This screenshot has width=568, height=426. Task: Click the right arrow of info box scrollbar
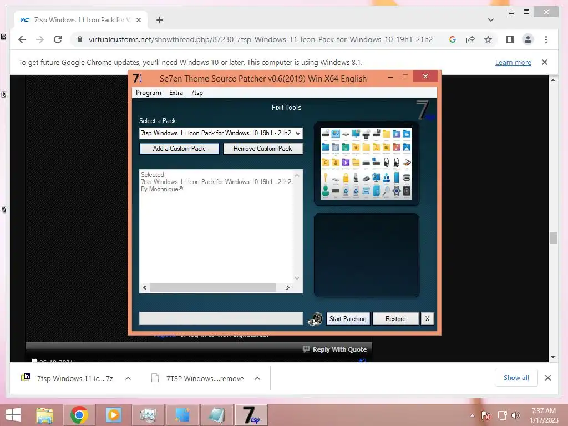pos(288,288)
